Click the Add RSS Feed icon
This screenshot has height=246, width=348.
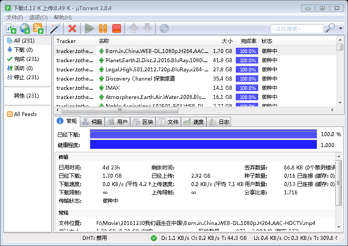[38, 28]
